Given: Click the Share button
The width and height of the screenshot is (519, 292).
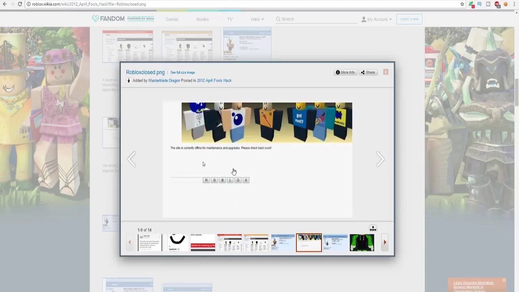Looking at the screenshot, I should coord(368,72).
